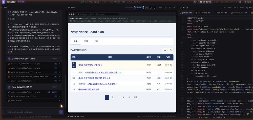Open preview.html in file list
Viewport: 253px width, 120px height.
pyautogui.click(x=34, y=101)
